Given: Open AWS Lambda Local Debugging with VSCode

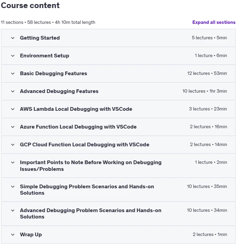Looking at the screenshot, I should pyautogui.click(x=76, y=109).
